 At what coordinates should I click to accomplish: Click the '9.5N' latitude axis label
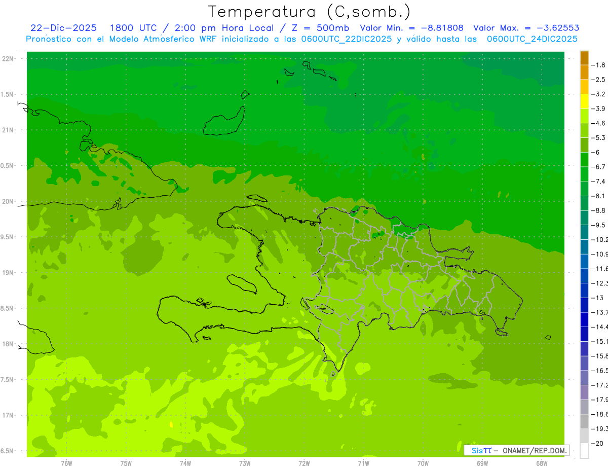click(8, 237)
